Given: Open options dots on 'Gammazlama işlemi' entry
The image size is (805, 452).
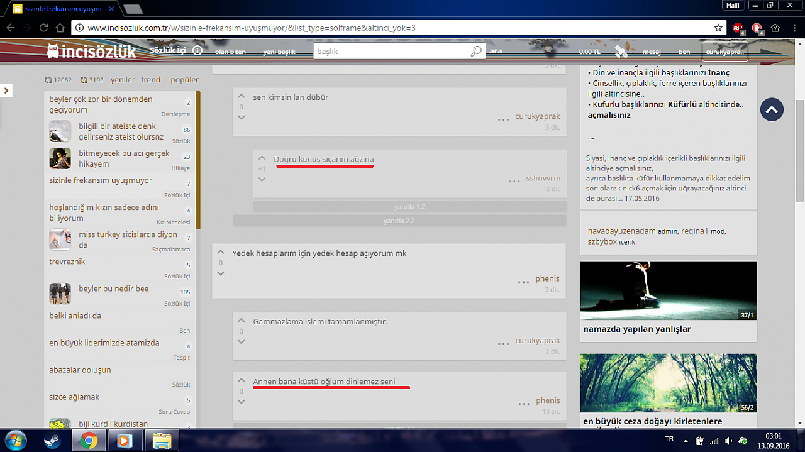Looking at the screenshot, I should pyautogui.click(x=503, y=344).
